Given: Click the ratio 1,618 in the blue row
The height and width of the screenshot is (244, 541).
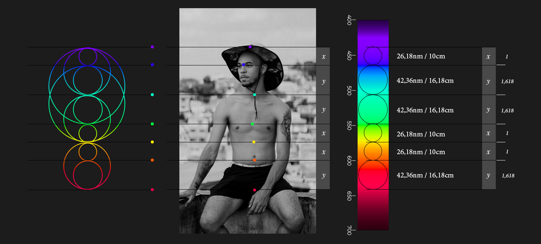Looking at the screenshot, I should tap(507, 81).
